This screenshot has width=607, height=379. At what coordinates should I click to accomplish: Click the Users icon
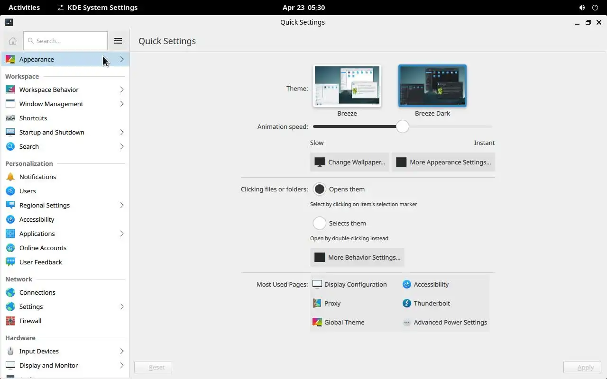[10, 191]
